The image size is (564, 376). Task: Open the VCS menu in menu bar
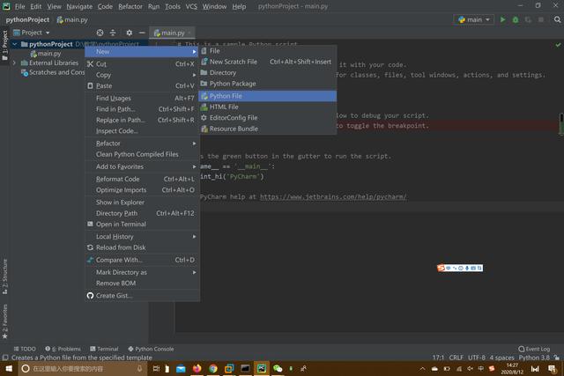(x=191, y=6)
